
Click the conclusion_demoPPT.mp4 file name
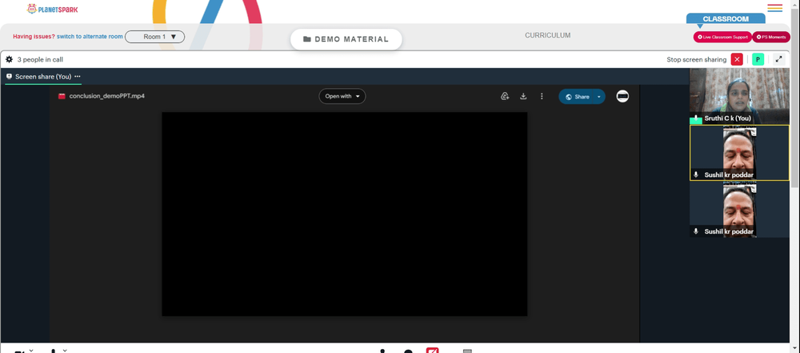[x=106, y=96]
